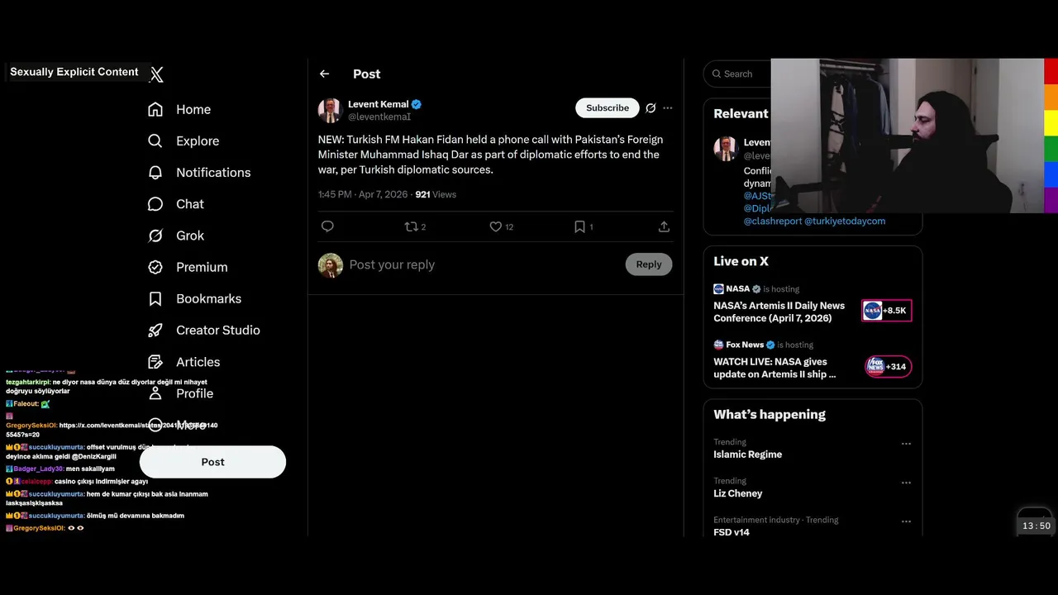Open Fox News WATCH LIVE NASA update stream
The height and width of the screenshot is (595, 1058).
tap(774, 368)
